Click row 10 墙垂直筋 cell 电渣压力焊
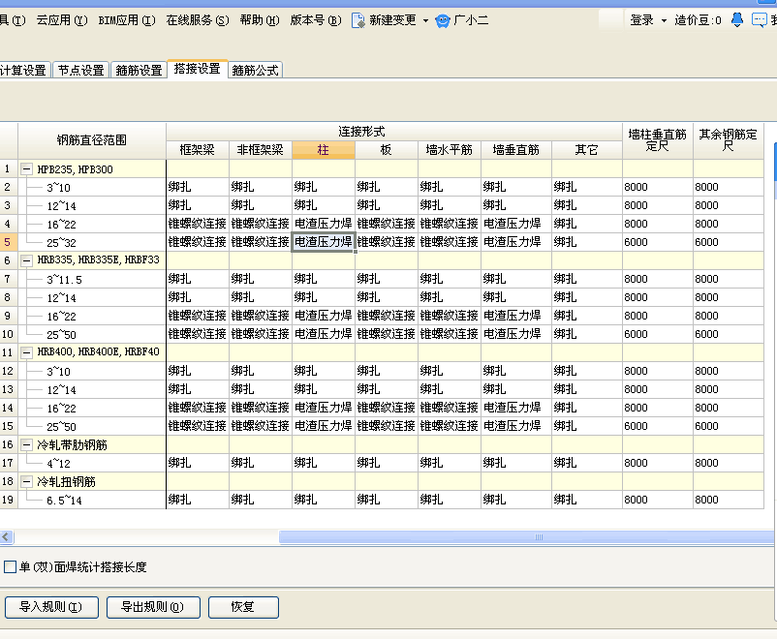777x639 pixels. pos(515,334)
